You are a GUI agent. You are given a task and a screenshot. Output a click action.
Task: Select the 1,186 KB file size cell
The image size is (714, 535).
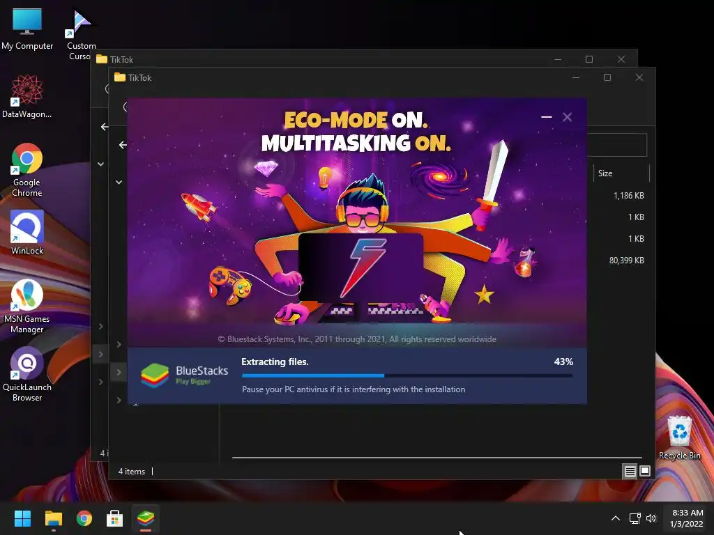click(x=628, y=196)
